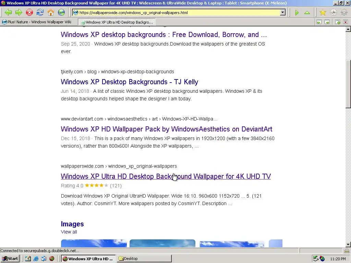351x263 pixels.
Task: Open Windows XP Ultra HD Desktop Background Wallpaper link
Action: [166, 176]
